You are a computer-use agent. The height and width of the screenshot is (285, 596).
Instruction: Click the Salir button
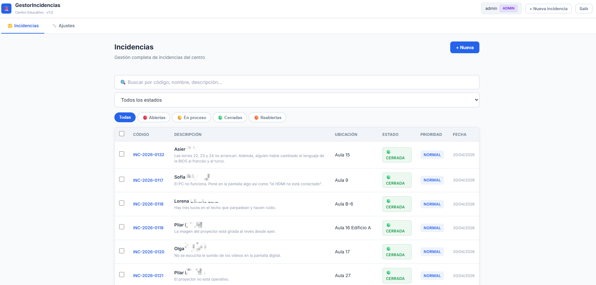(x=584, y=9)
